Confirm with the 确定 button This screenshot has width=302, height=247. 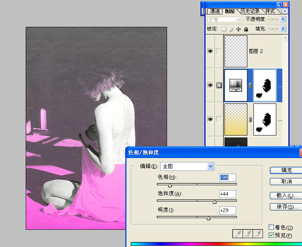[x=286, y=170]
